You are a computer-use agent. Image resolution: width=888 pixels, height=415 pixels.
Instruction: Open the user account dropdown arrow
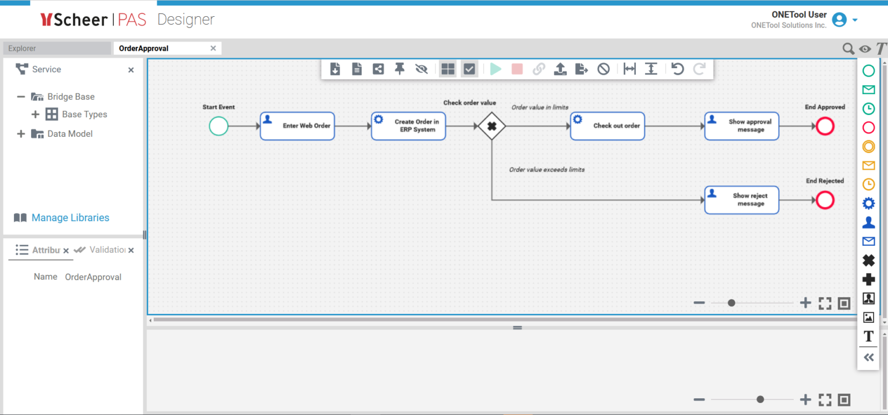point(855,20)
